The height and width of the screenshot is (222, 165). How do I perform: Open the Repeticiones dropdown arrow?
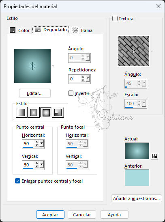click(x=88, y=79)
